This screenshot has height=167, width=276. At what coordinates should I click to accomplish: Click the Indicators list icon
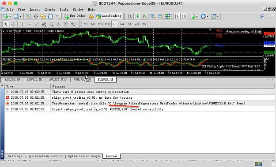[193, 16]
